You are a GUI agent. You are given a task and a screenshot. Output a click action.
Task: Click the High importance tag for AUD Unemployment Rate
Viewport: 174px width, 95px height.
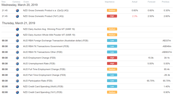112,63
